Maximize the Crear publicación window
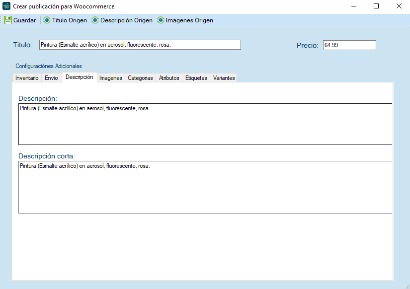 [376, 6]
